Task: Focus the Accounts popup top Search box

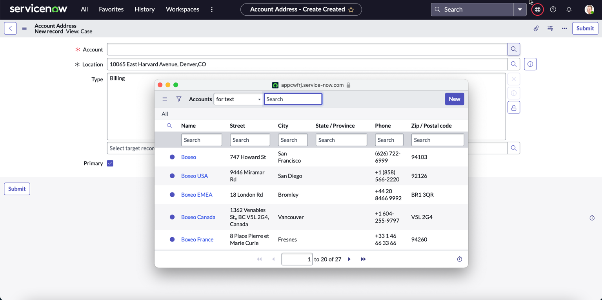Action: (x=293, y=99)
